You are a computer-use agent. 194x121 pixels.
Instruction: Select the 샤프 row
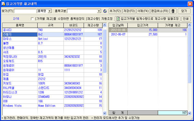point(52,52)
